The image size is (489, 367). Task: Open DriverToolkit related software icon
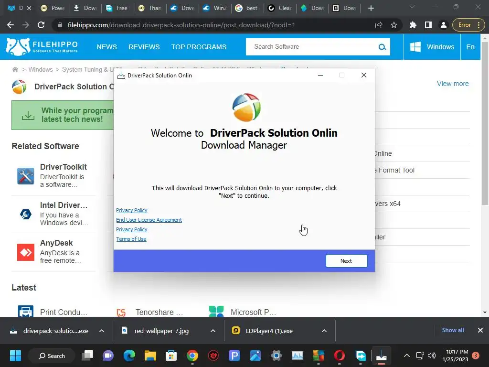click(26, 176)
